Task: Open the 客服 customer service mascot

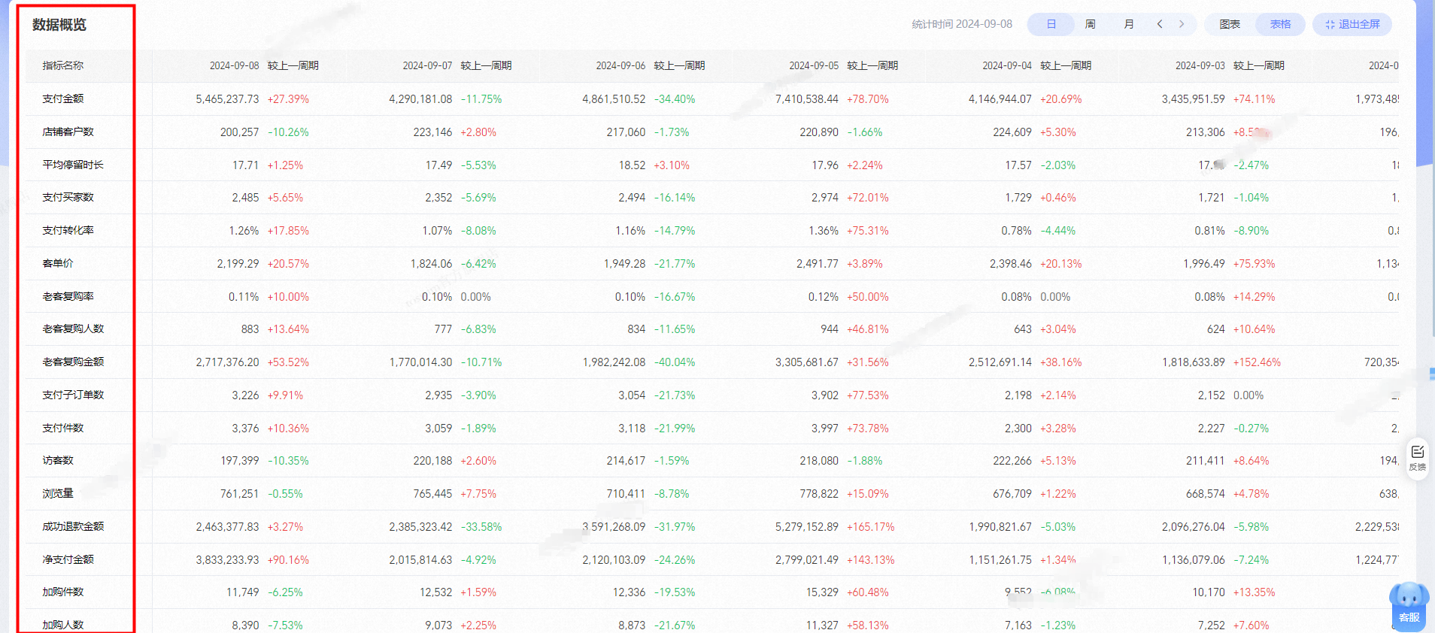Action: pyautogui.click(x=1409, y=605)
